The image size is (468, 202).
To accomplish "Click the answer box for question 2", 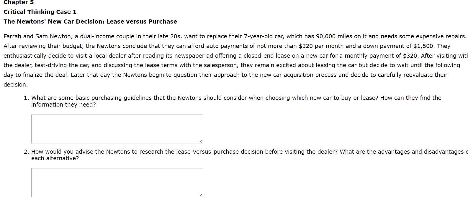I will [117, 182].
